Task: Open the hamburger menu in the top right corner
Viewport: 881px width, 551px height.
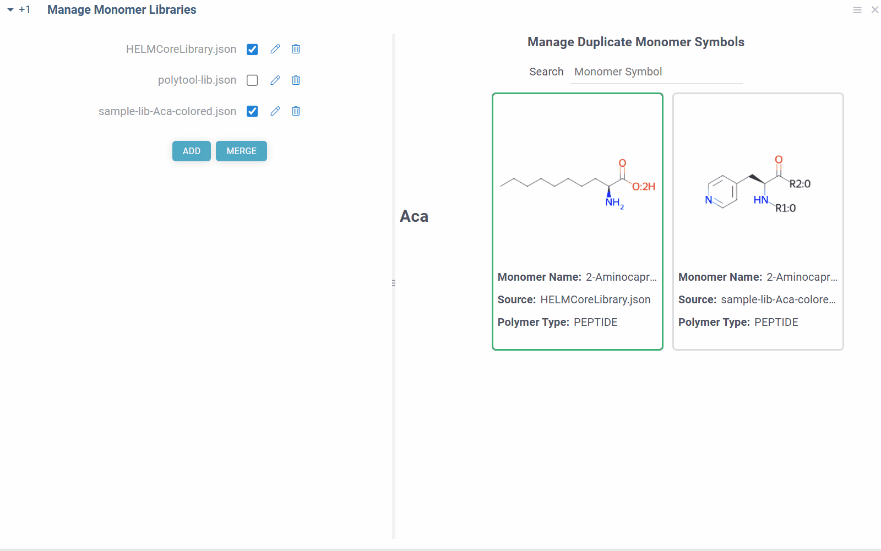Action: (x=857, y=9)
